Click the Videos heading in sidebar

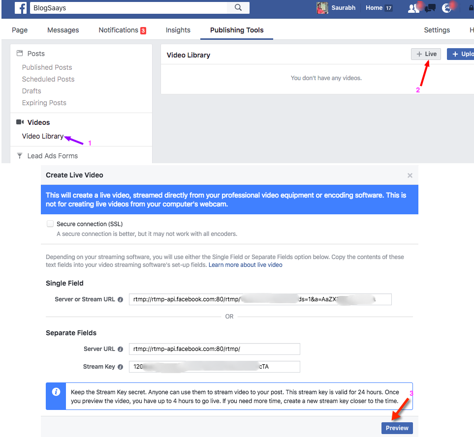tap(39, 122)
